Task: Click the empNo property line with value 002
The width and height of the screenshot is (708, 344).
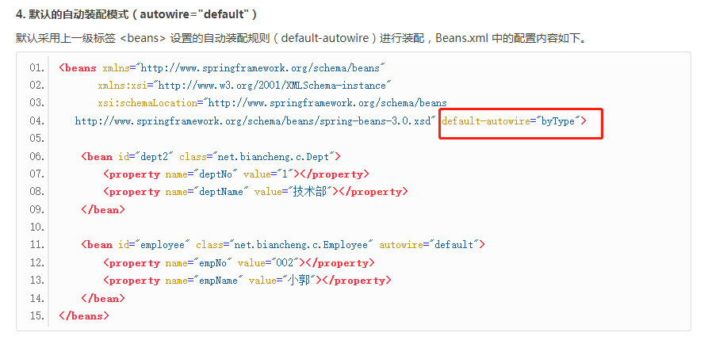Action: tap(238, 262)
